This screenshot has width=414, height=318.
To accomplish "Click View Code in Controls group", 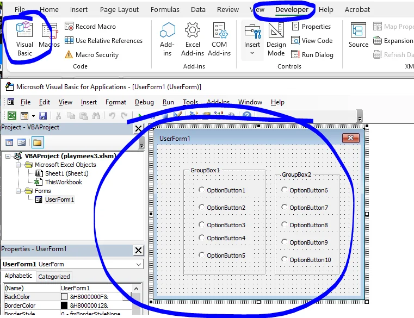I will 312,40.
